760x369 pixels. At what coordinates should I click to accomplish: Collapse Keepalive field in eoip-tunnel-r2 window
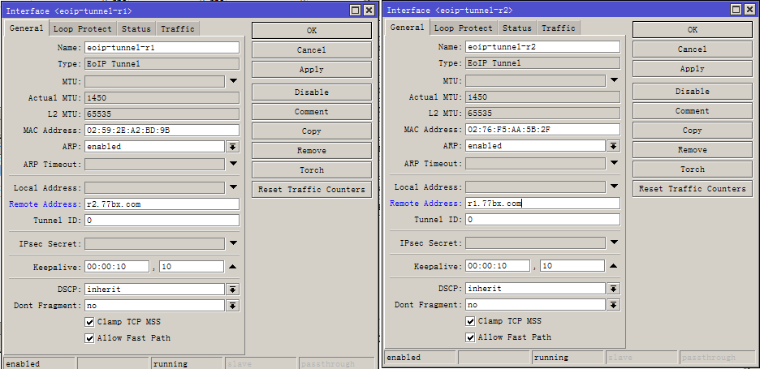pyautogui.click(x=613, y=266)
